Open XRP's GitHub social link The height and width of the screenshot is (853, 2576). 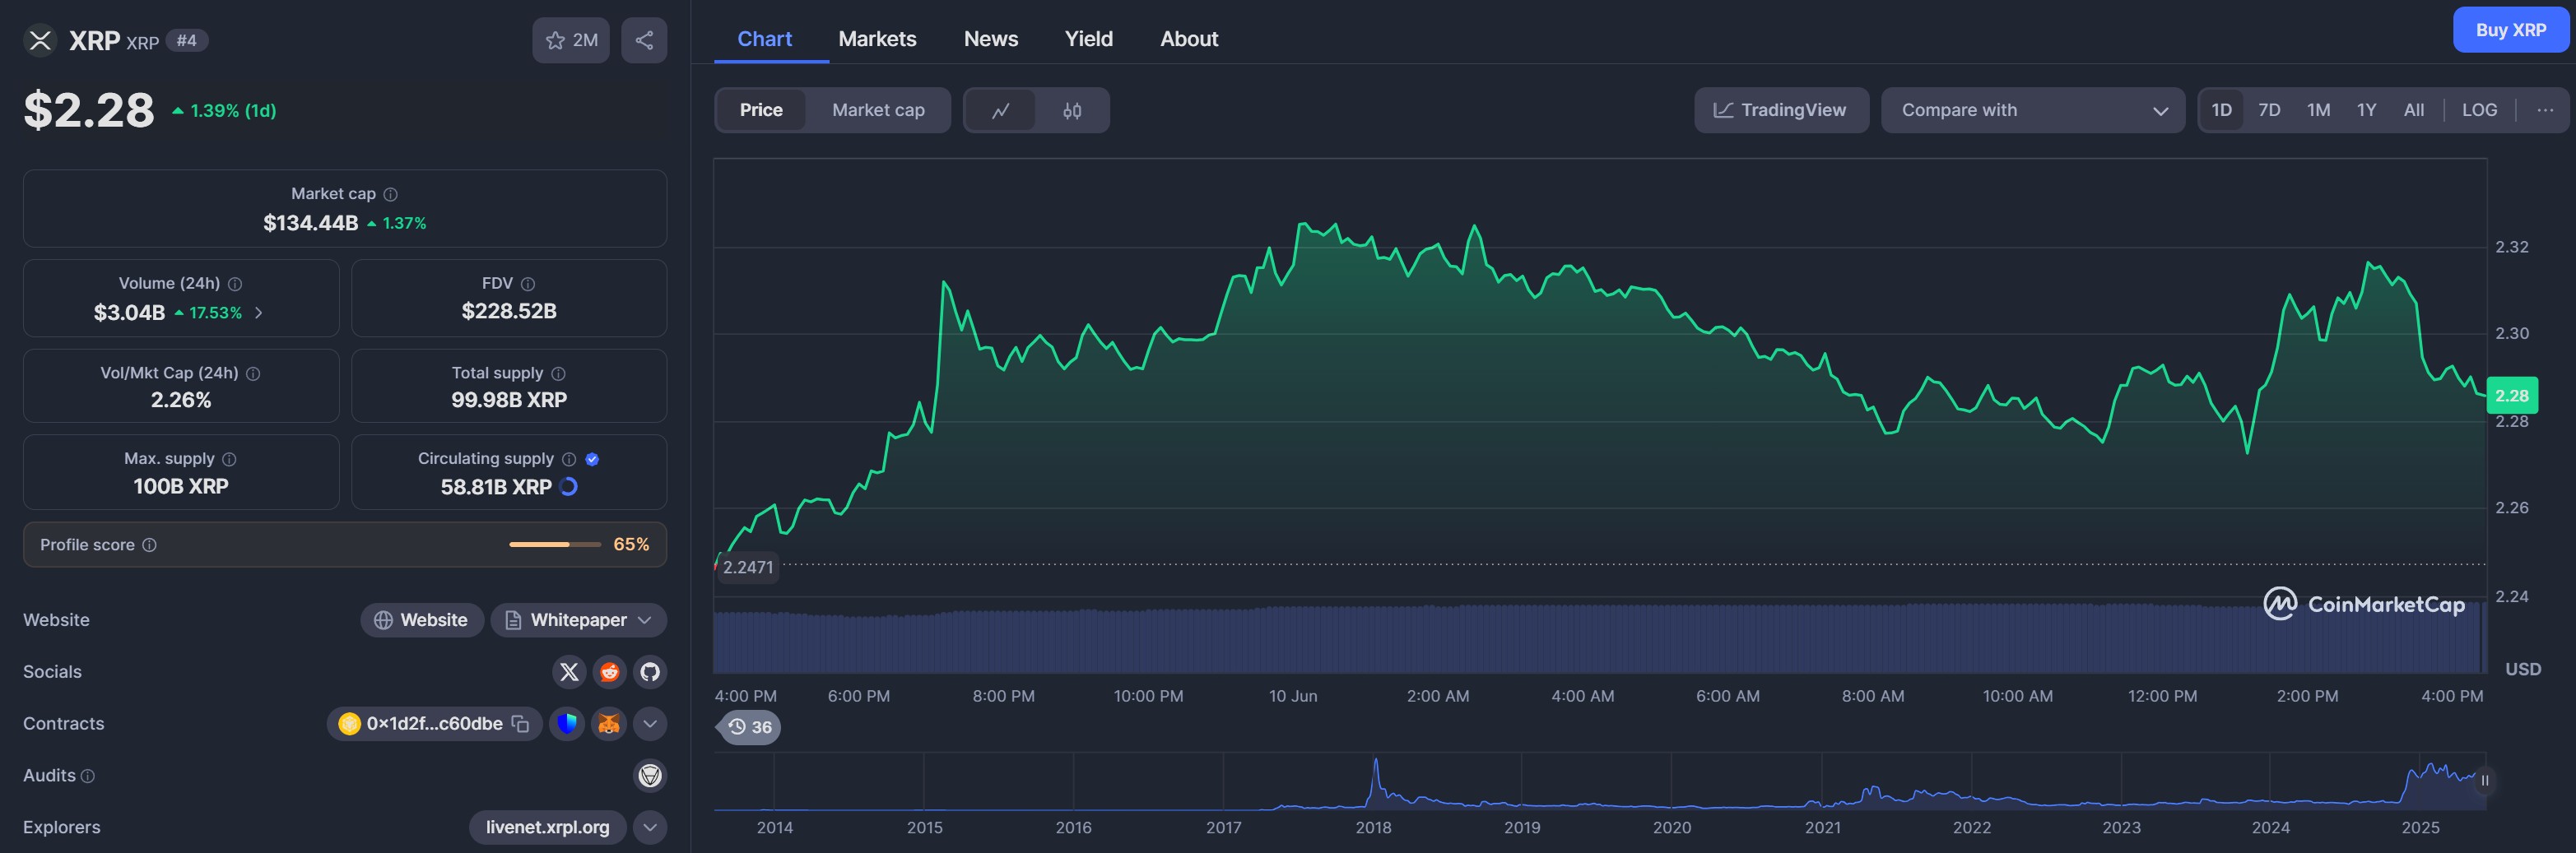point(650,672)
